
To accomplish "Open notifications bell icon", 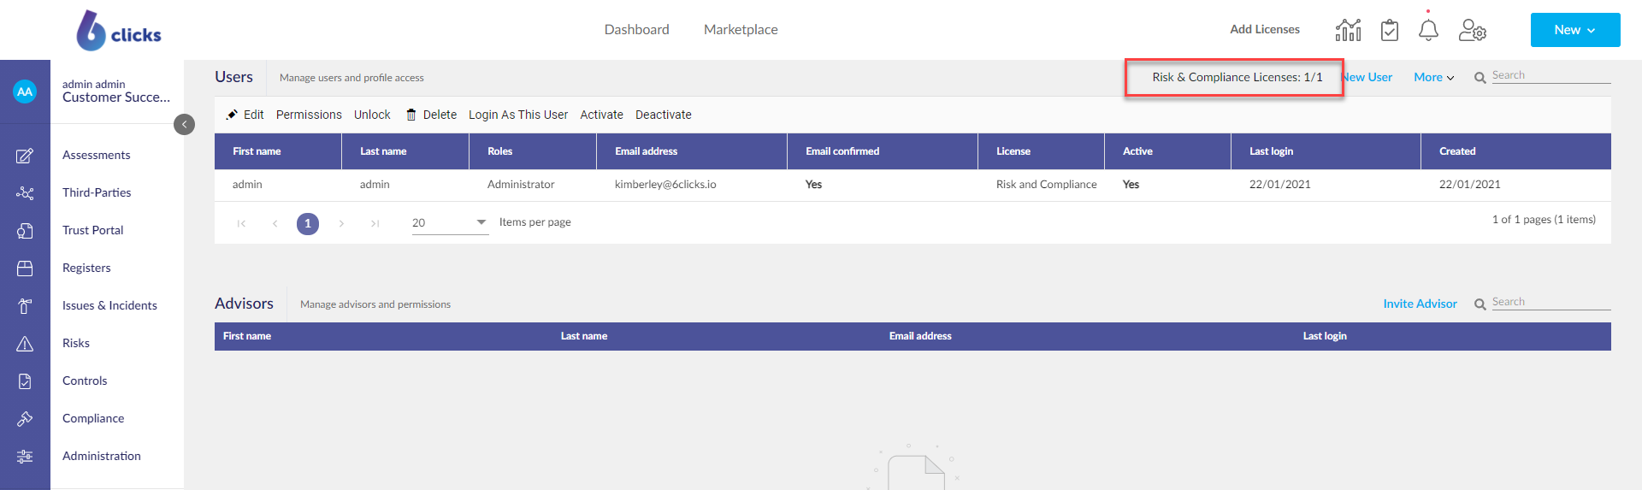I will [1428, 30].
